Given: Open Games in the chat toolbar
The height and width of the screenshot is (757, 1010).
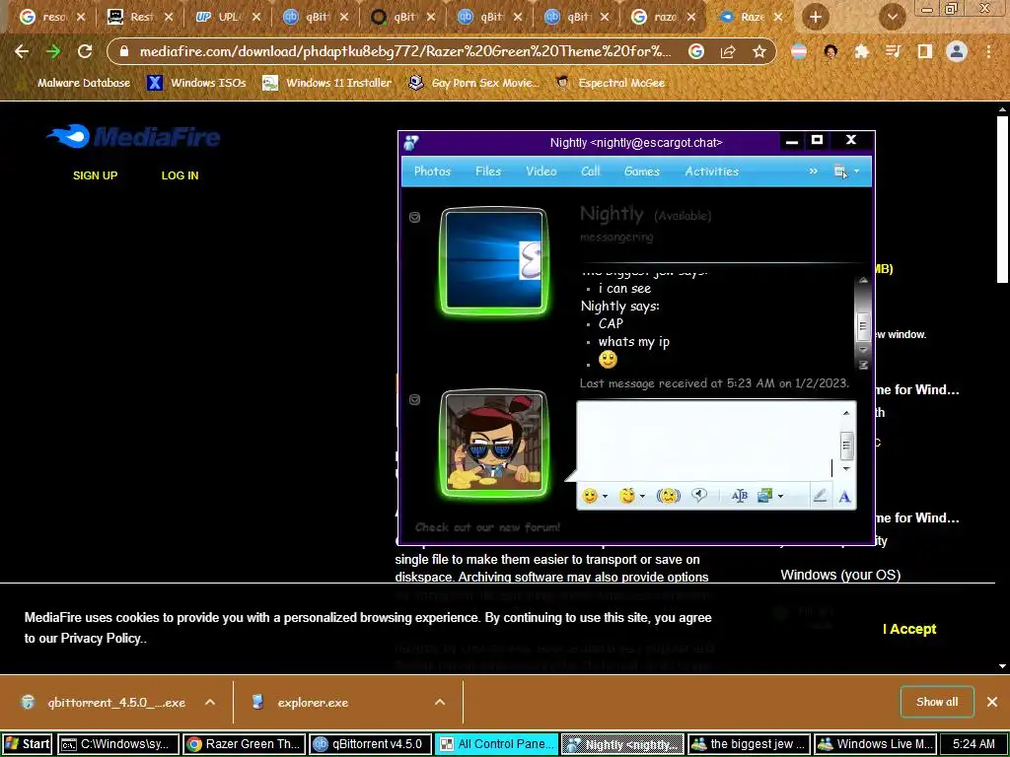Looking at the screenshot, I should [x=641, y=172].
